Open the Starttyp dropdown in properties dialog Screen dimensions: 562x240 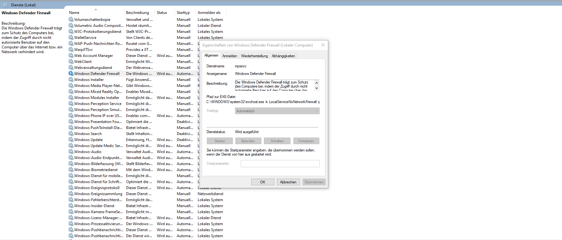point(277,111)
